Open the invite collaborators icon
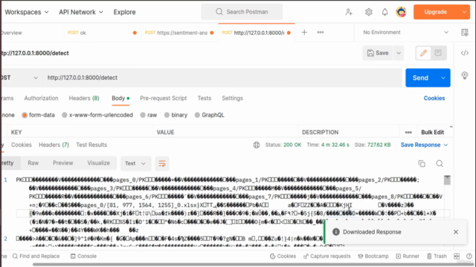 pos(349,12)
